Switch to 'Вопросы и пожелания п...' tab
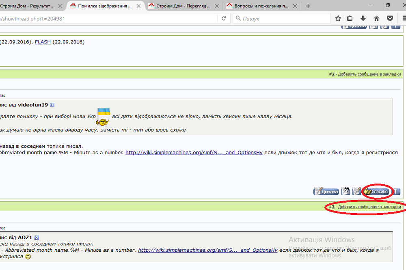Screen dimensions: 406x270 pos(261,6)
